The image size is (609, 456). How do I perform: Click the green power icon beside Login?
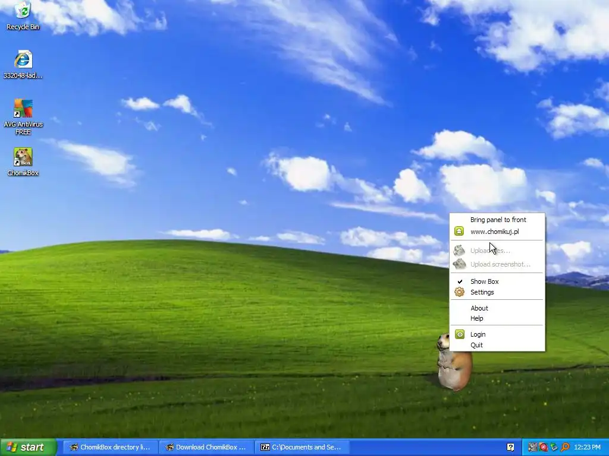tap(460, 334)
